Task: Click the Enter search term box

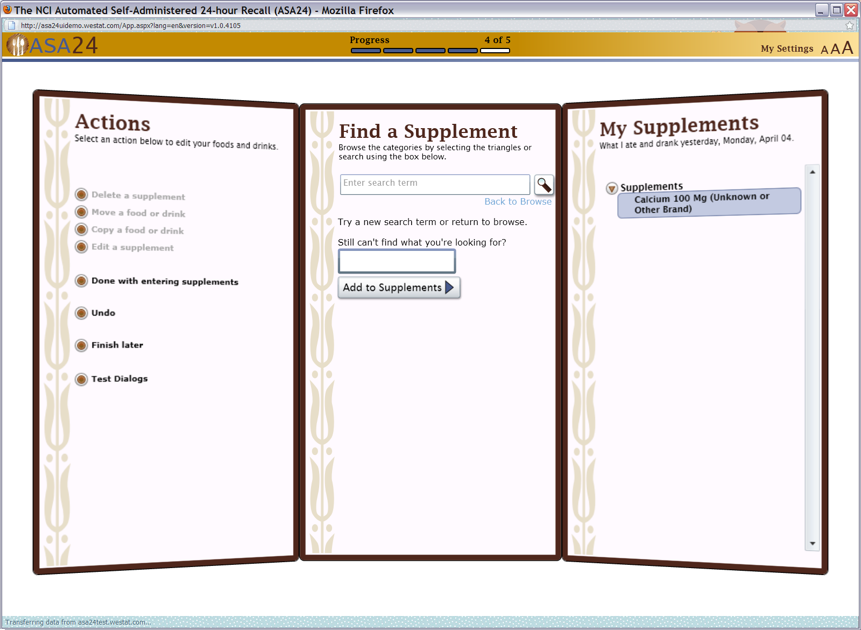Action: click(435, 184)
